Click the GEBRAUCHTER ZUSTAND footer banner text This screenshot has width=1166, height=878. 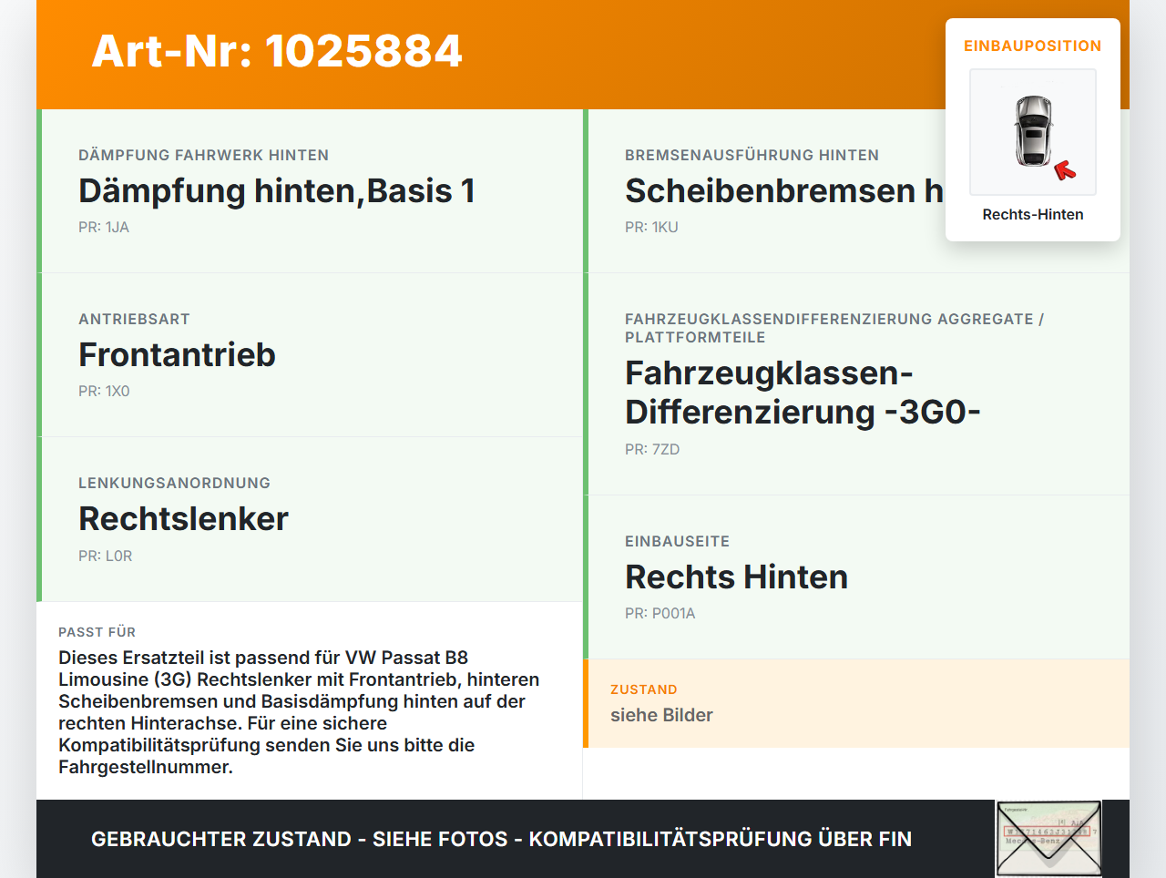coord(501,839)
